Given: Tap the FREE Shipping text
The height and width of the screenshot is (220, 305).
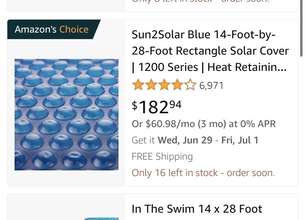Looking at the screenshot, I should pos(162,156).
